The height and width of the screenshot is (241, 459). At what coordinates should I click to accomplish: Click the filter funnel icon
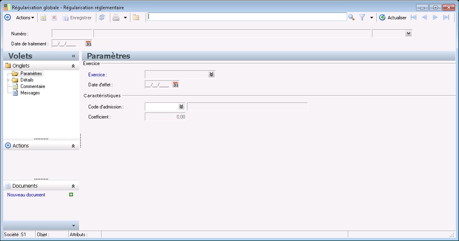[x=362, y=18]
